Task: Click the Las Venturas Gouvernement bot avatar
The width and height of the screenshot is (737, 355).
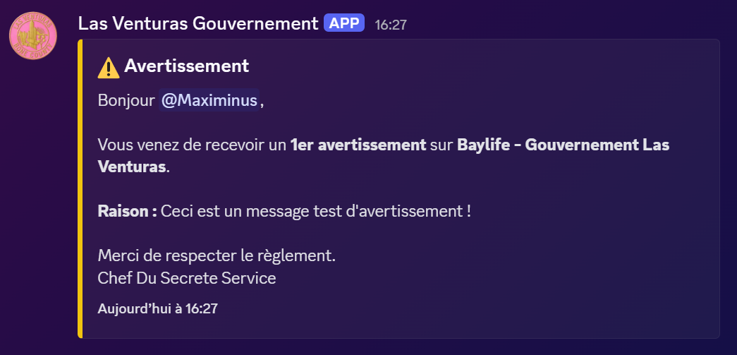Action: [x=33, y=33]
